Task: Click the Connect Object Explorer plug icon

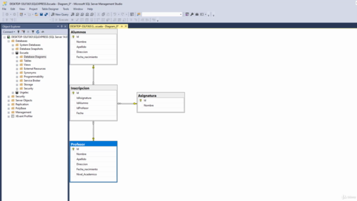Action: coord(18,32)
